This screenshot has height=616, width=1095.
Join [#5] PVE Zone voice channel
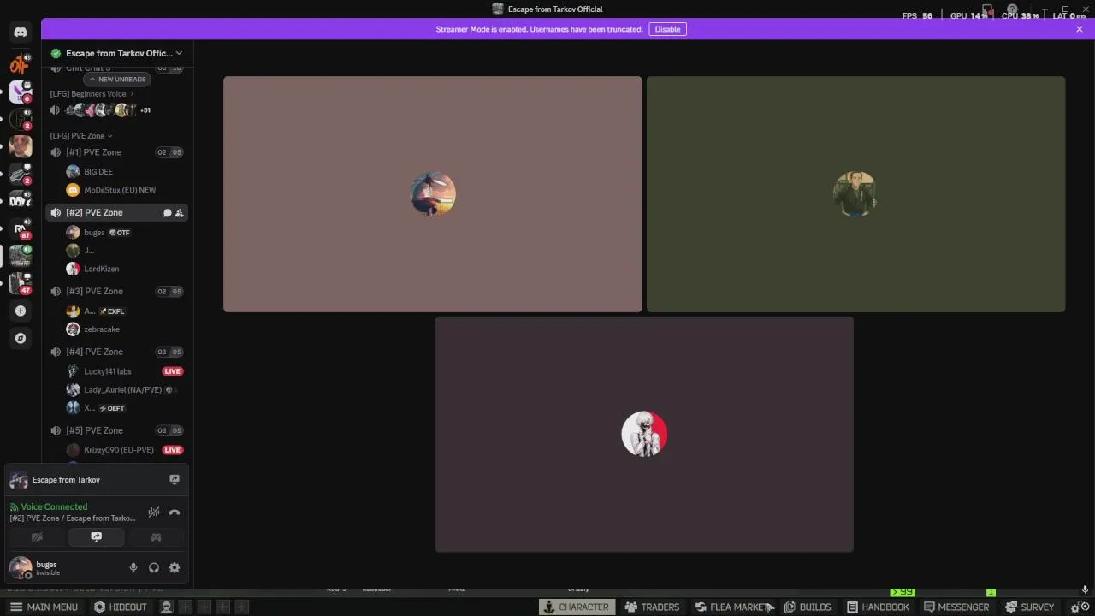pos(116,430)
